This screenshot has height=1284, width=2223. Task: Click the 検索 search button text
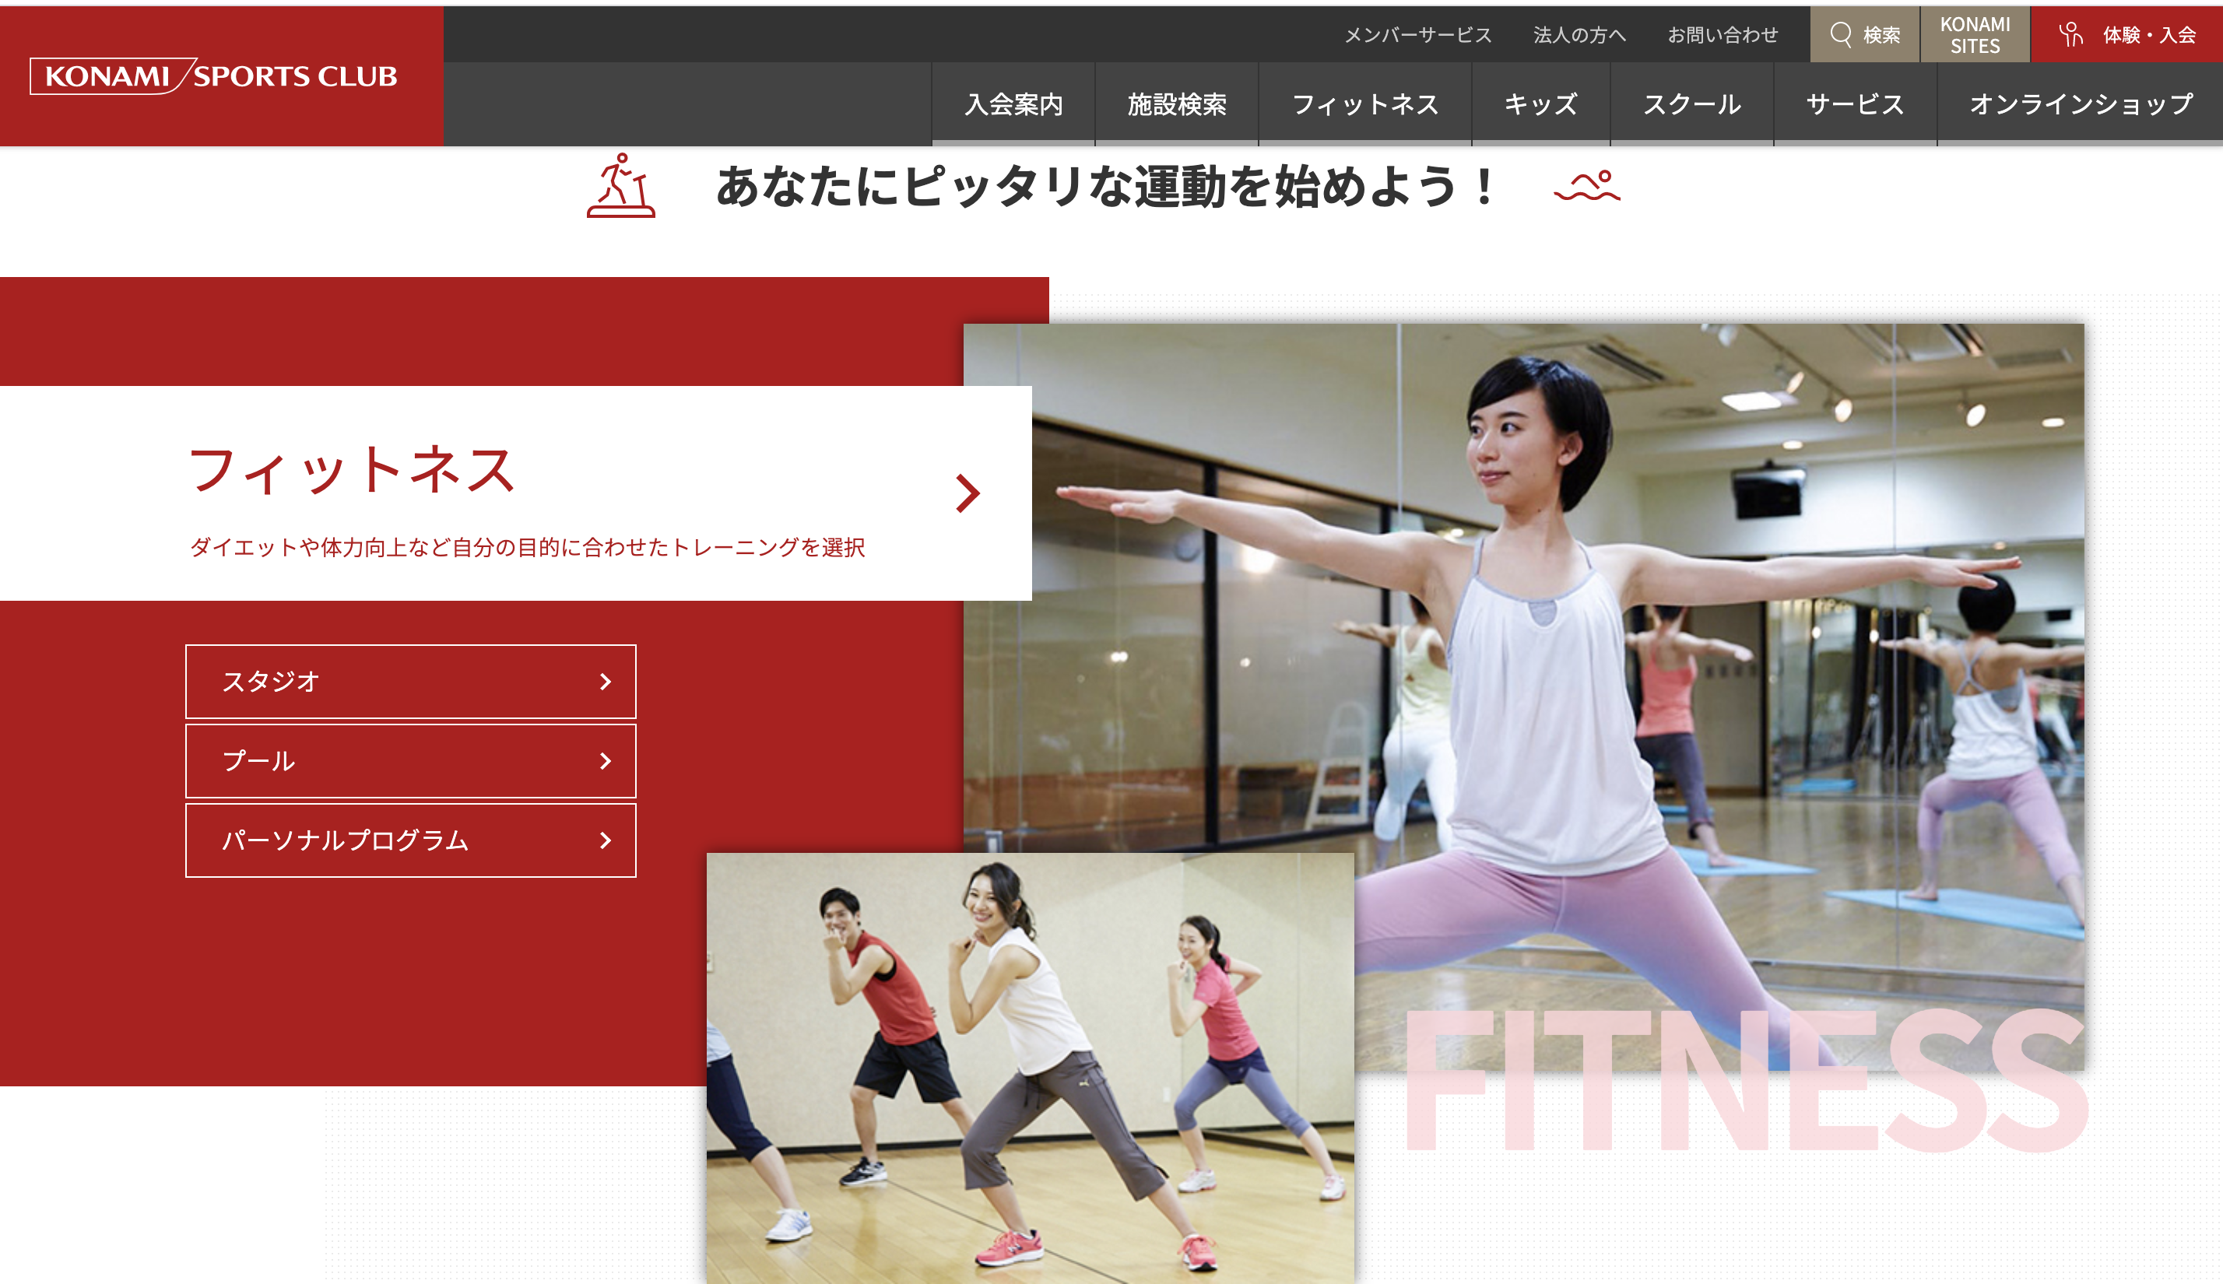click(1882, 34)
